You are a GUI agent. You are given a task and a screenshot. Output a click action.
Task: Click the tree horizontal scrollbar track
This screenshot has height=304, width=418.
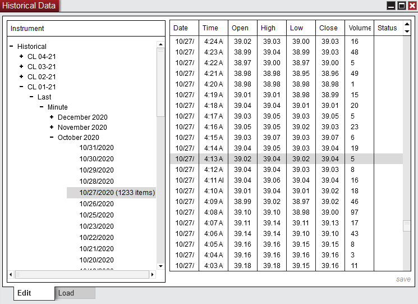[82, 274]
